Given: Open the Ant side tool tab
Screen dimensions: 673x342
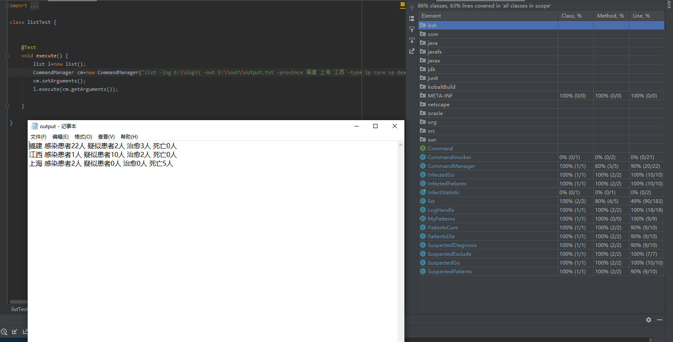Looking at the screenshot, I should coord(669,4).
